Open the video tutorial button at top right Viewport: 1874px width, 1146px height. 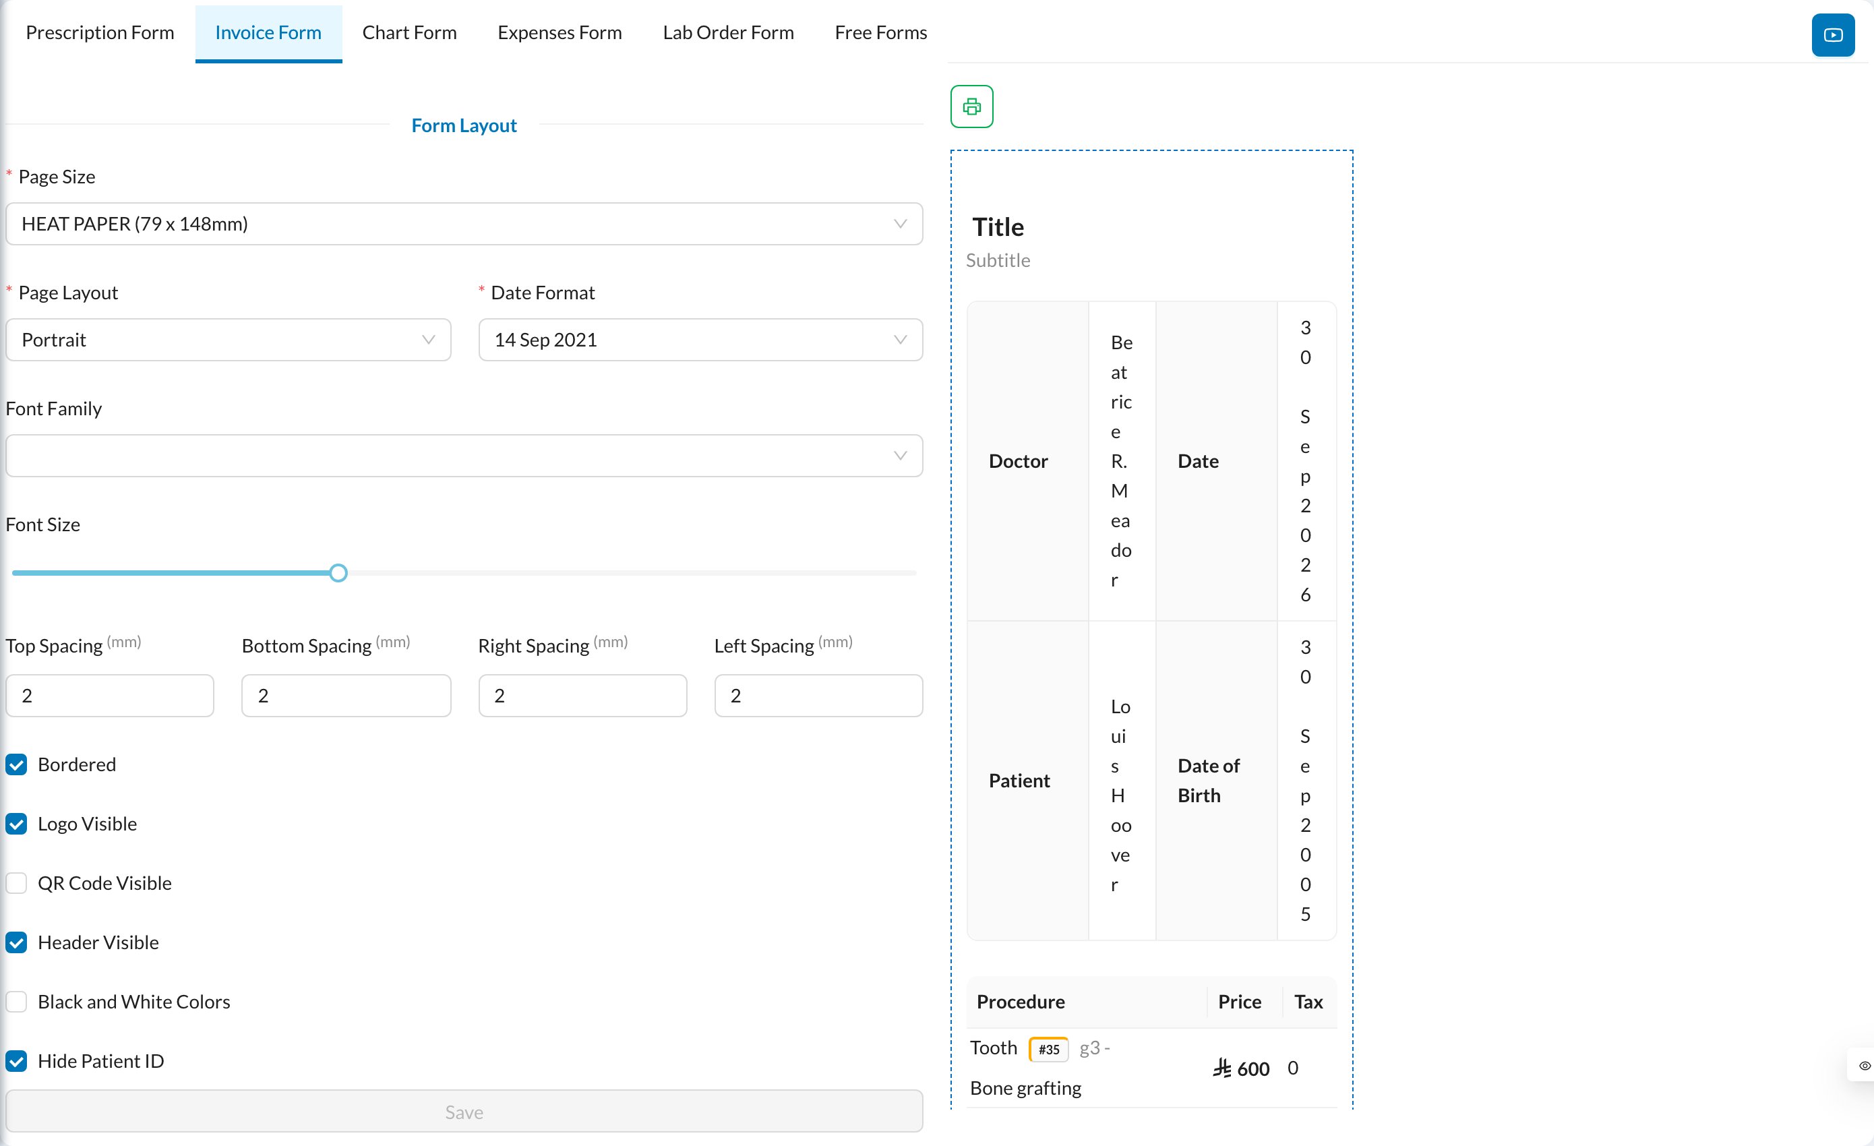click(1833, 35)
